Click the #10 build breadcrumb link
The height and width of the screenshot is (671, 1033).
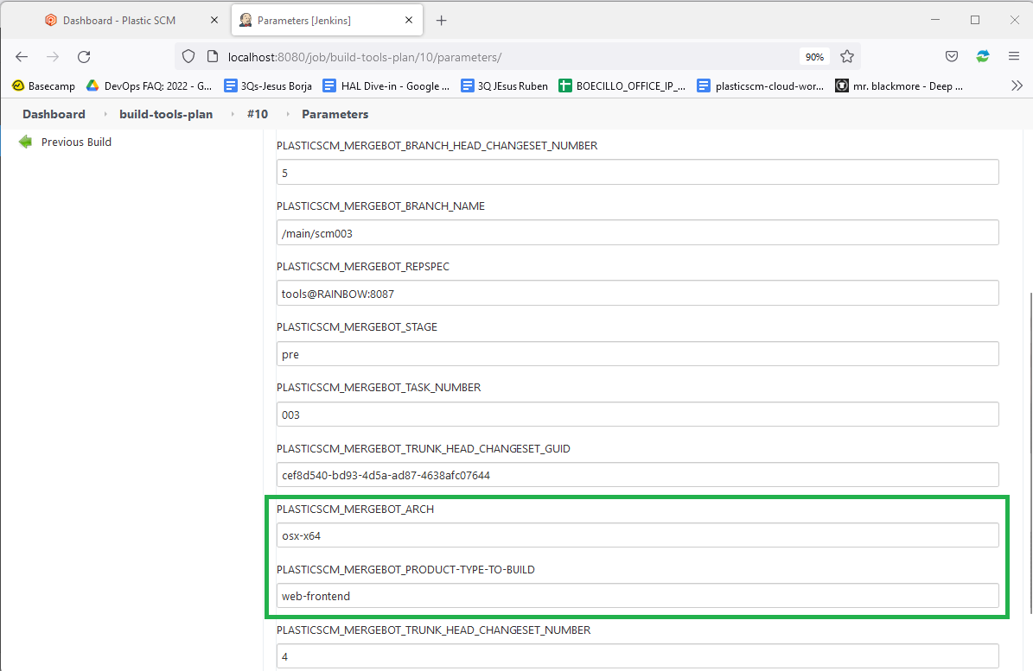[x=258, y=114]
